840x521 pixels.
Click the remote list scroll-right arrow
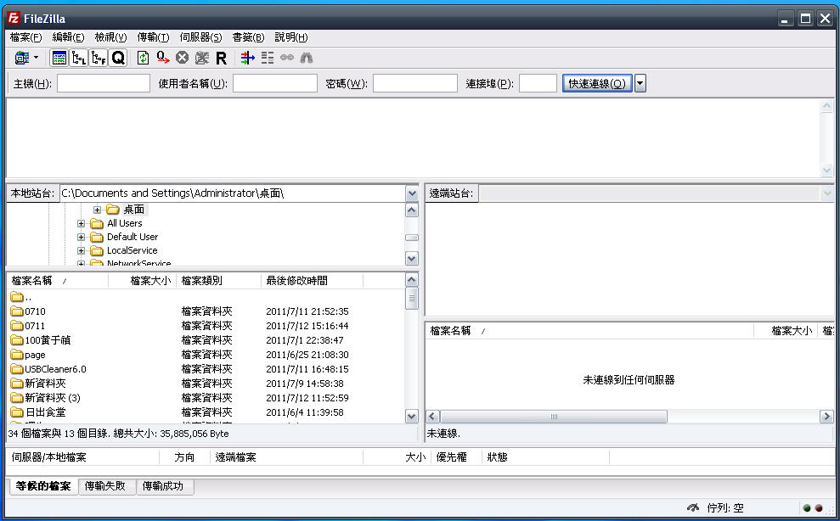826,416
